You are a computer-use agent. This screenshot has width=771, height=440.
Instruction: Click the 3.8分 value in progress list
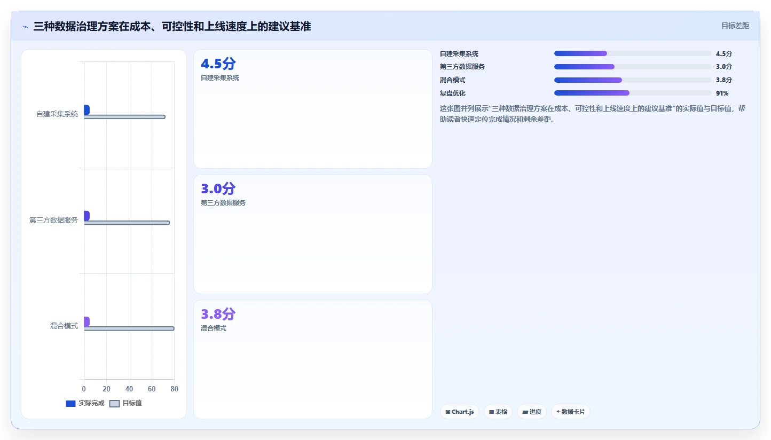724,80
